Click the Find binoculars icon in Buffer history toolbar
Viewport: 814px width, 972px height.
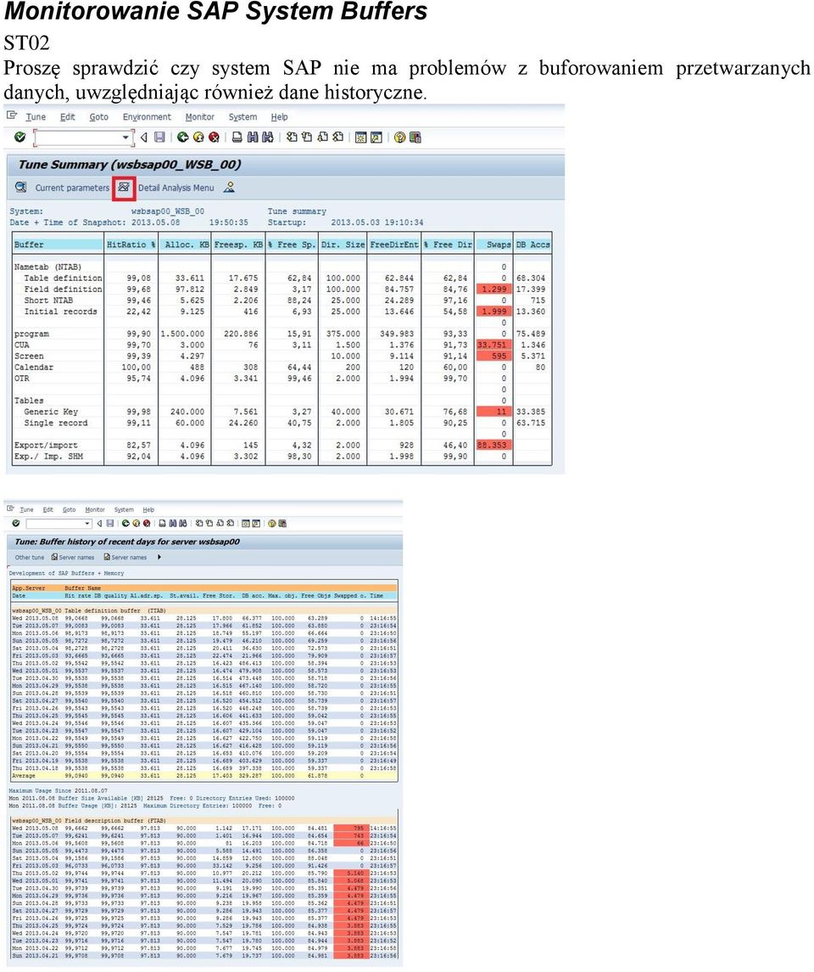tap(173, 523)
